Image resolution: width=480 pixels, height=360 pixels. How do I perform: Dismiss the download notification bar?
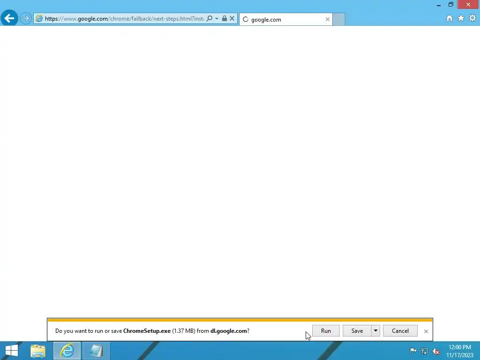click(x=426, y=331)
